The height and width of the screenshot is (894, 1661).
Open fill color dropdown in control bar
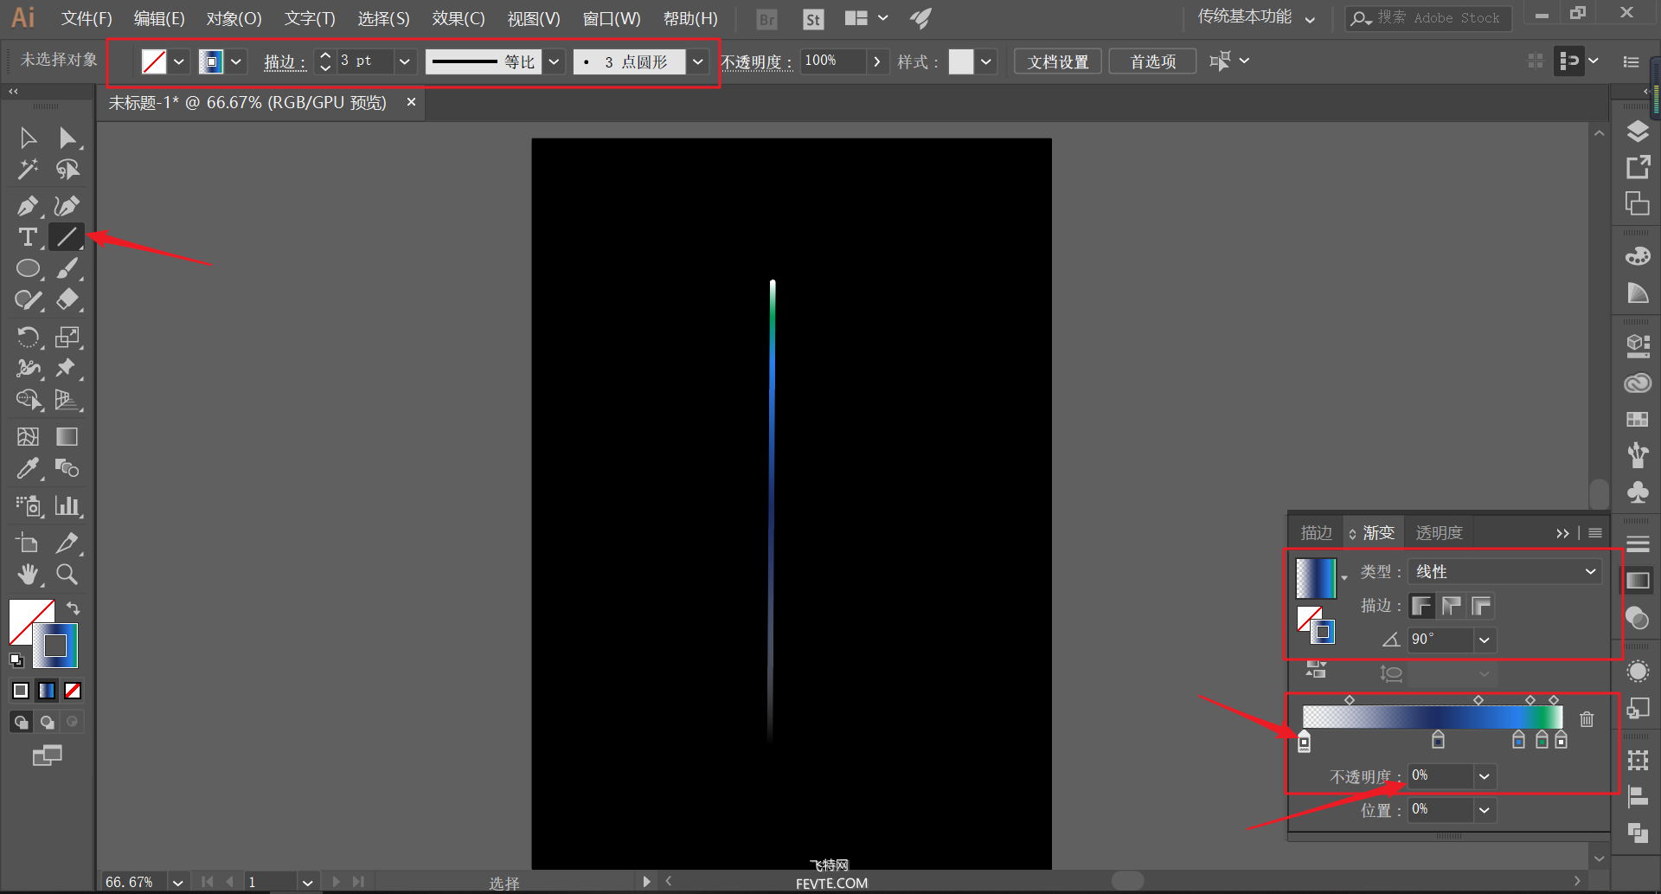point(178,61)
